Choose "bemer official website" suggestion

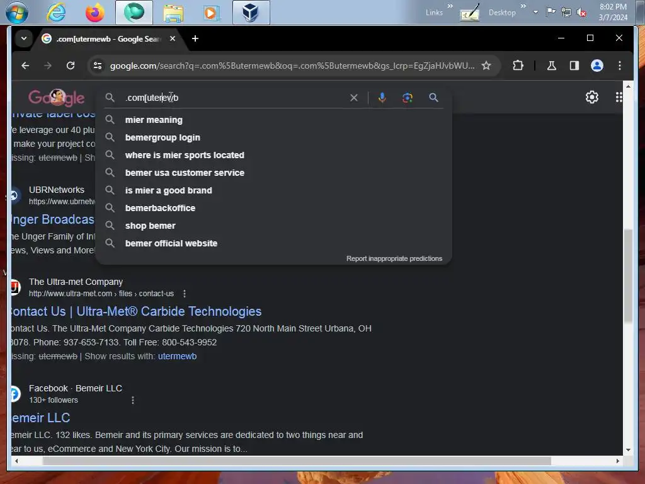point(171,244)
